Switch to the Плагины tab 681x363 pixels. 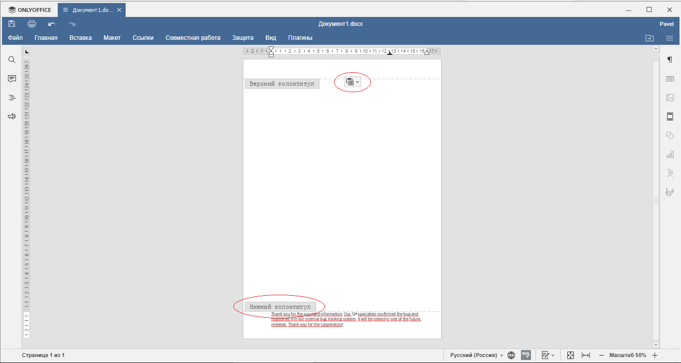tap(301, 38)
